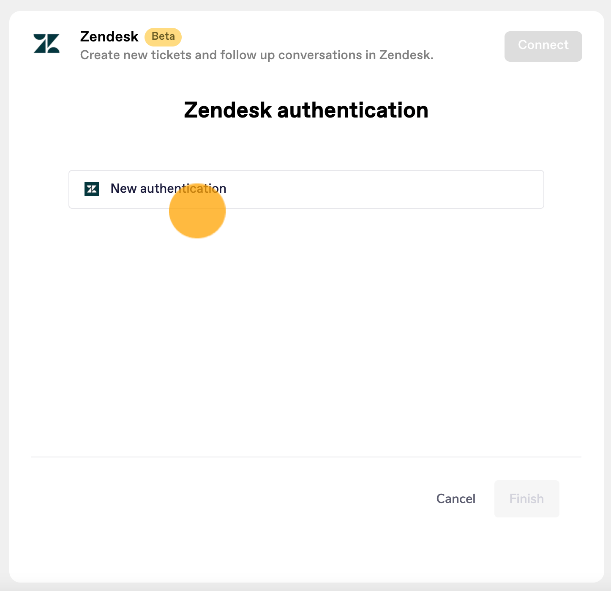Click the "New authentication" label text
Screen dimensions: 611x591
click(168, 189)
